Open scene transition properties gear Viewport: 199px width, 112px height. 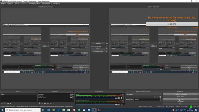tap(160, 97)
